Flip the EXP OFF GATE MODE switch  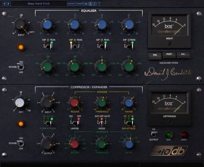[102, 123]
